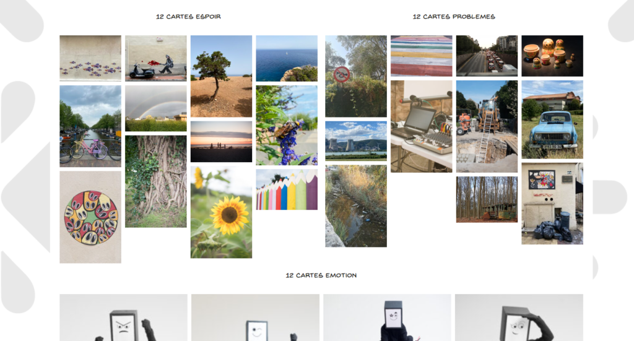
Task: Open the matryoshka dolls photo
Action: 552,56
